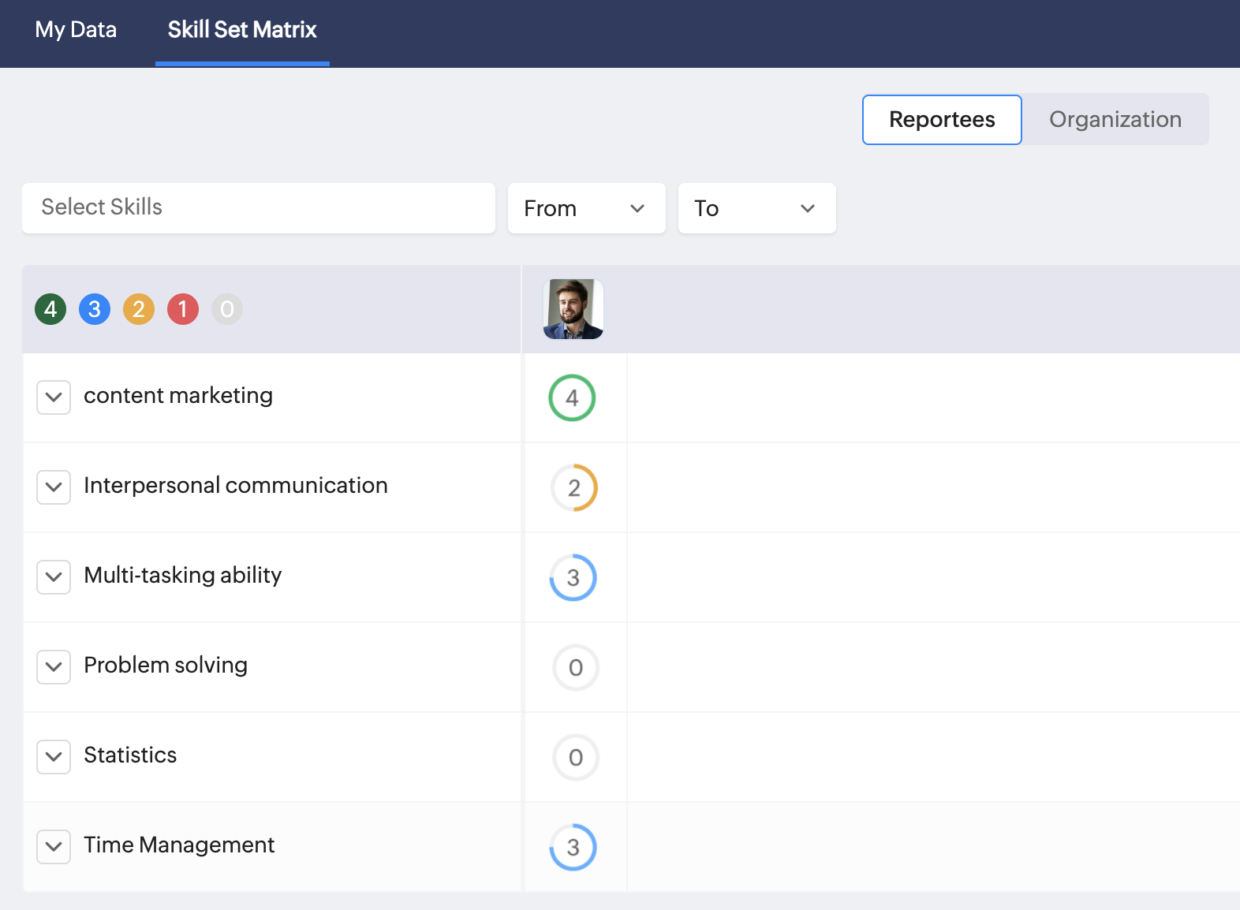The height and width of the screenshot is (910, 1240).
Task: Expand the content marketing row
Action: 54,397
